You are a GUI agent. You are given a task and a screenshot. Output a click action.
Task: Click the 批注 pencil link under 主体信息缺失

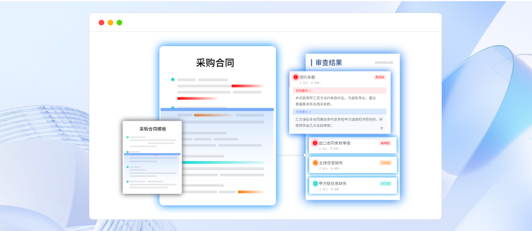pyautogui.click(x=323, y=168)
